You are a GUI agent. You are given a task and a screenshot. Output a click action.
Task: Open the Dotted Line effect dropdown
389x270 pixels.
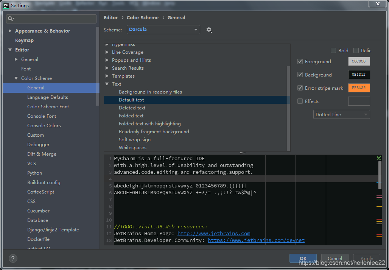tap(341, 114)
